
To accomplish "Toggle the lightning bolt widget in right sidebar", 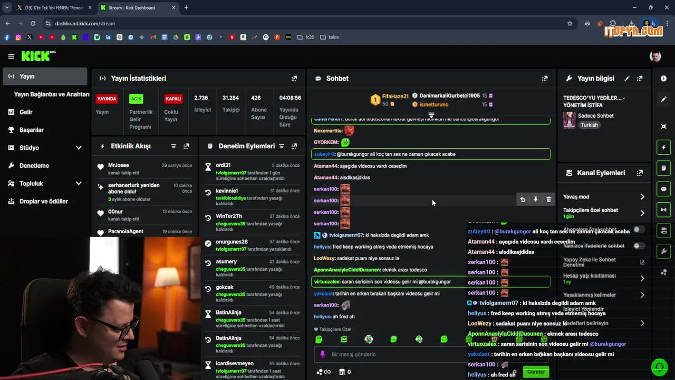I will (x=663, y=147).
